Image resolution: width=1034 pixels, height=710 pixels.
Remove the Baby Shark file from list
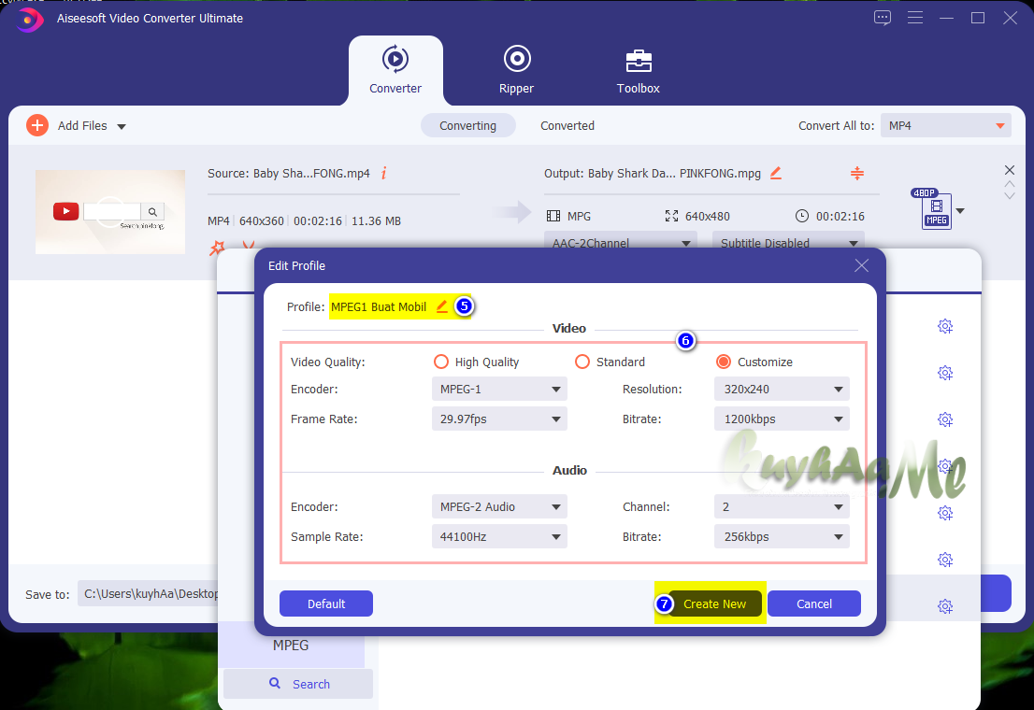[x=1009, y=170]
